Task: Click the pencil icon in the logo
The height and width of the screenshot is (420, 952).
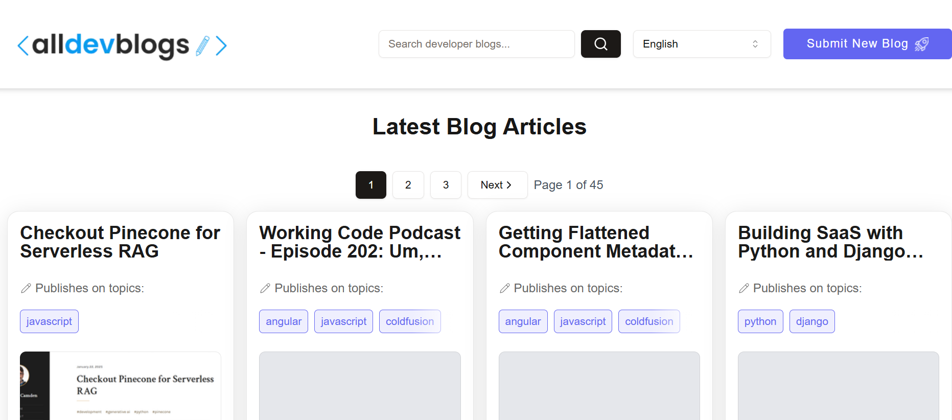Action: (x=203, y=45)
